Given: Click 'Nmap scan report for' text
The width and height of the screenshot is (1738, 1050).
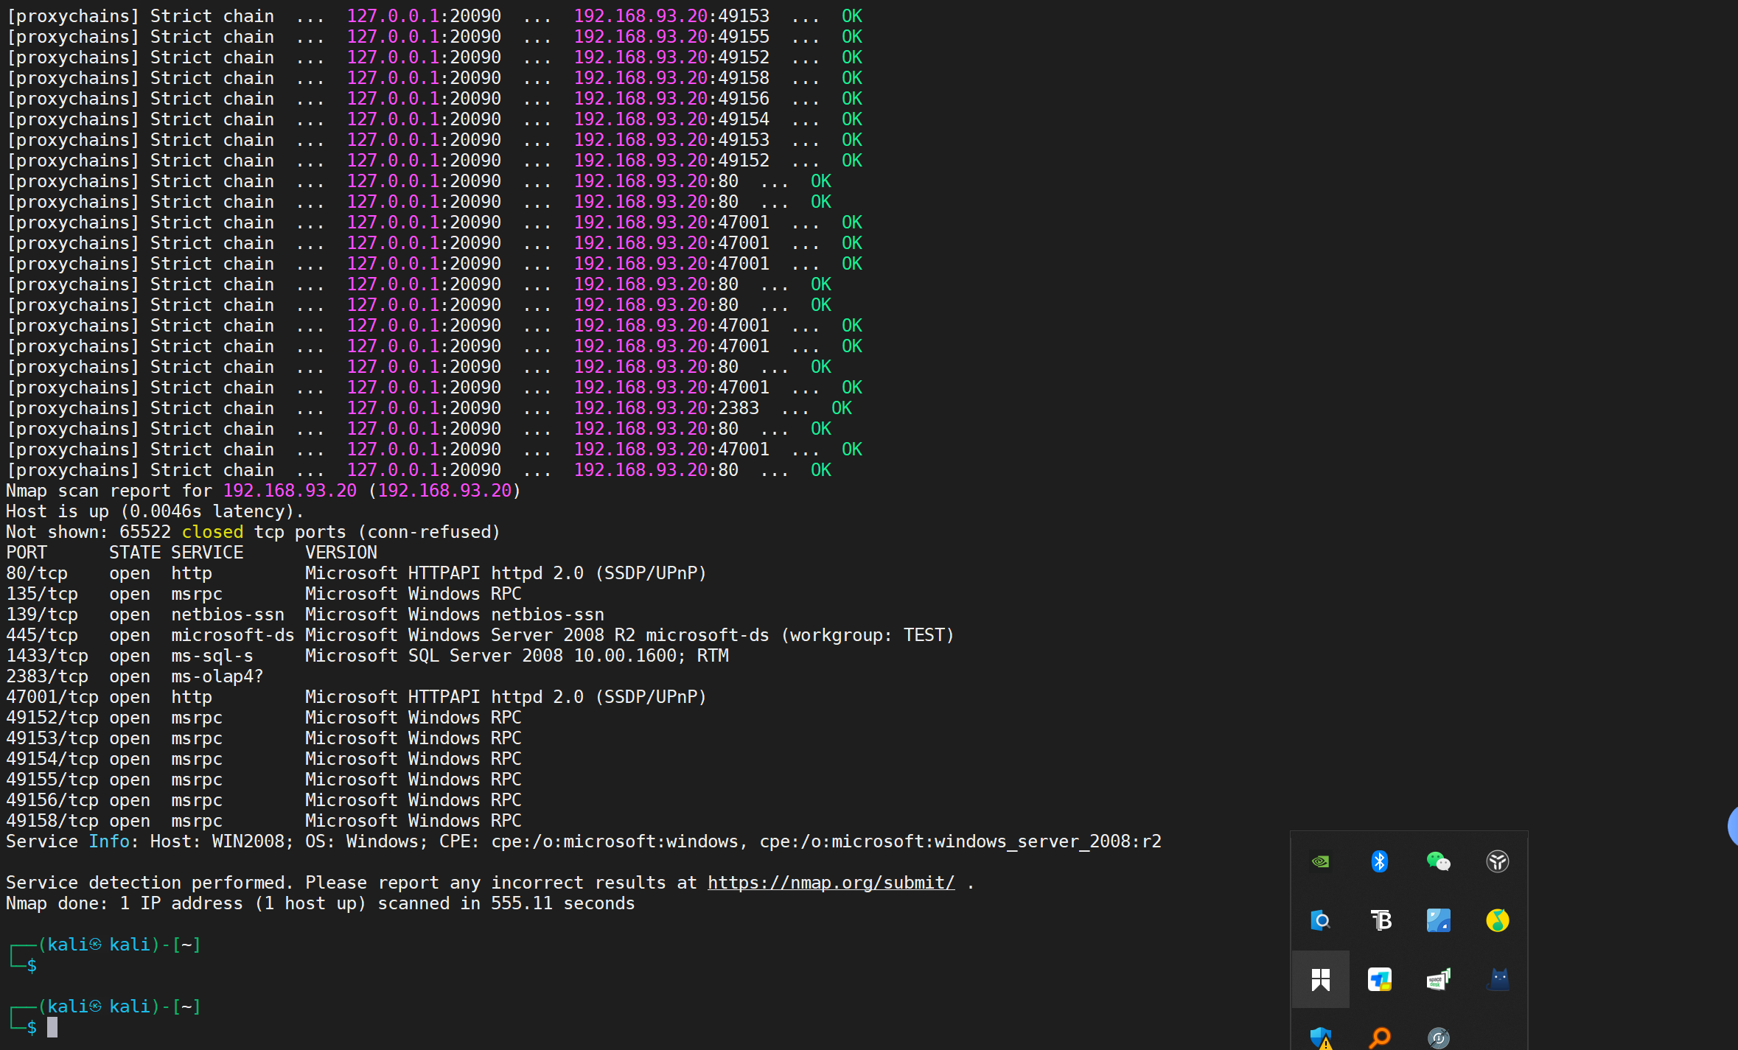Looking at the screenshot, I should pyautogui.click(x=109, y=491).
